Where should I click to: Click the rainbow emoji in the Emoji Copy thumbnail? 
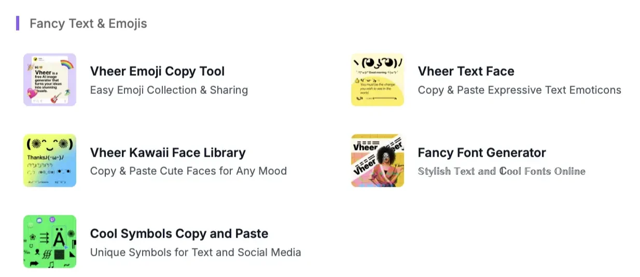coord(67,64)
